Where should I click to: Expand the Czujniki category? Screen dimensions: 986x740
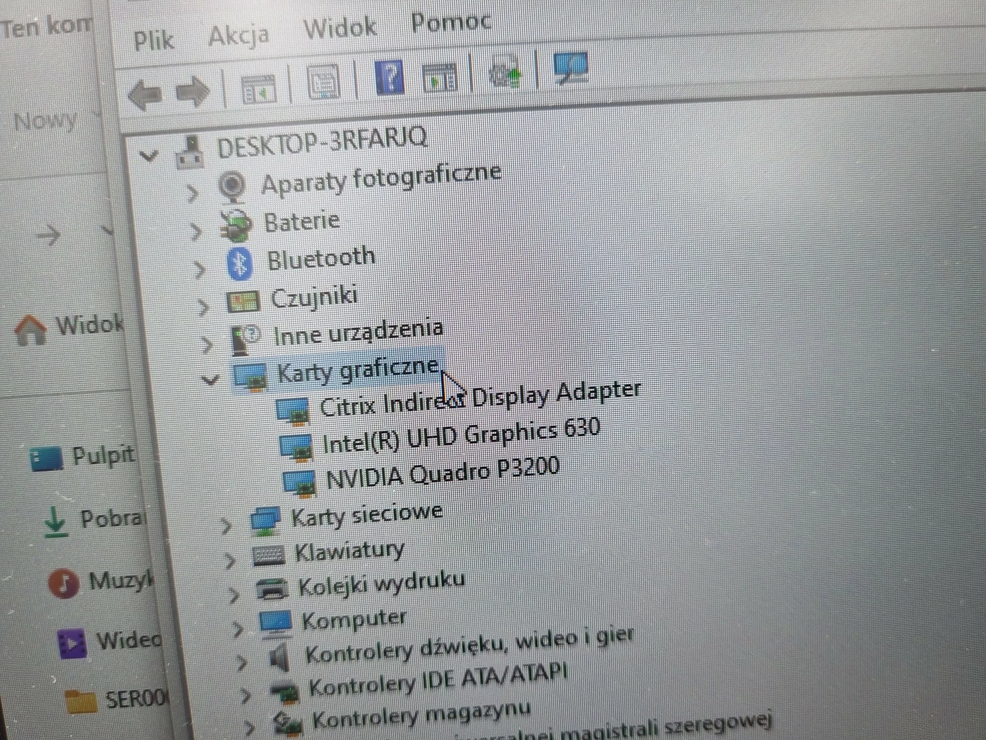point(203,307)
